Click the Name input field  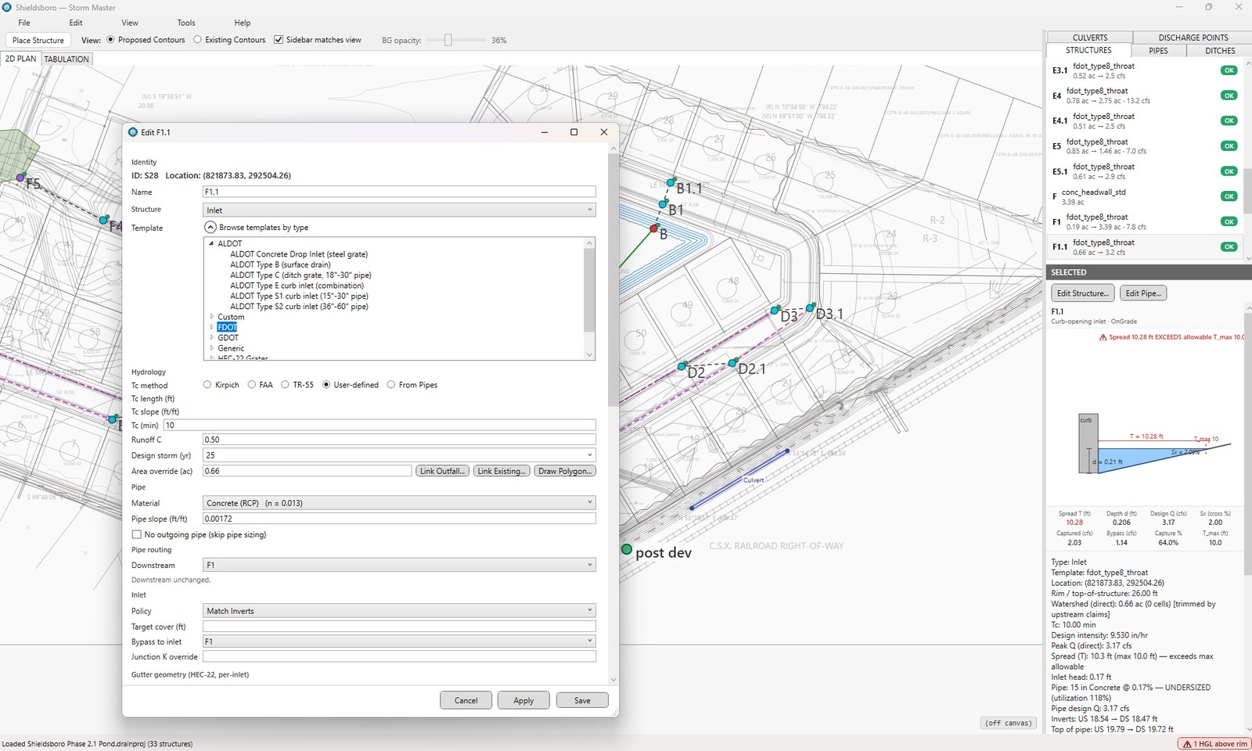399,192
